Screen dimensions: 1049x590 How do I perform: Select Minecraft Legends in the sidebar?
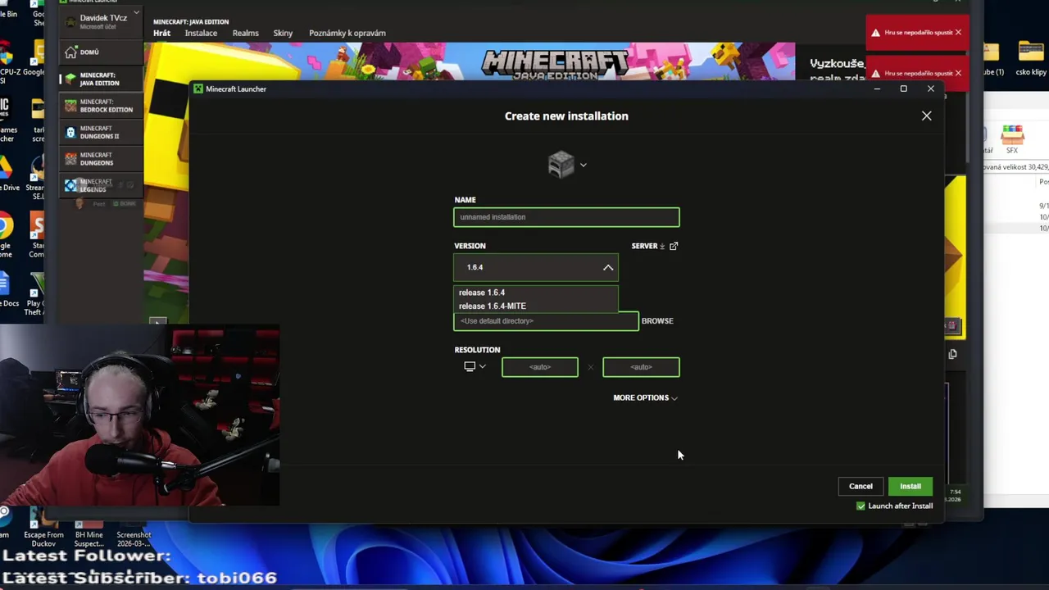coord(102,185)
